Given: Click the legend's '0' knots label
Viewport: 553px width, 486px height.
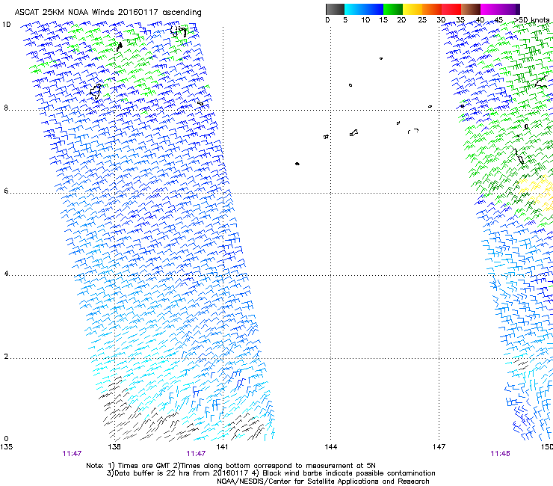Looking at the screenshot, I should point(327,20).
